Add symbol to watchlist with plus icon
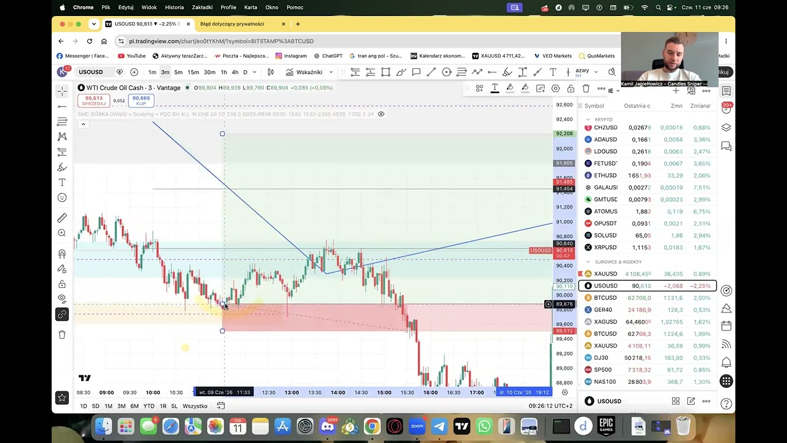Image resolution: width=787 pixels, height=443 pixels. [x=676, y=91]
